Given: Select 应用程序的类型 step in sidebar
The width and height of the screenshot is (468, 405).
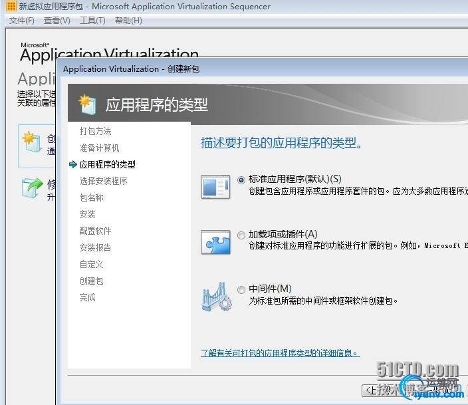Looking at the screenshot, I should click(x=107, y=164).
